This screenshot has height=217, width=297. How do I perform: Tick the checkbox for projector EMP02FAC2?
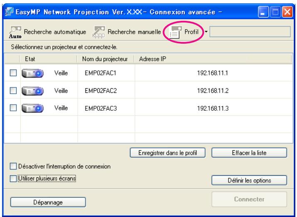click(13, 90)
